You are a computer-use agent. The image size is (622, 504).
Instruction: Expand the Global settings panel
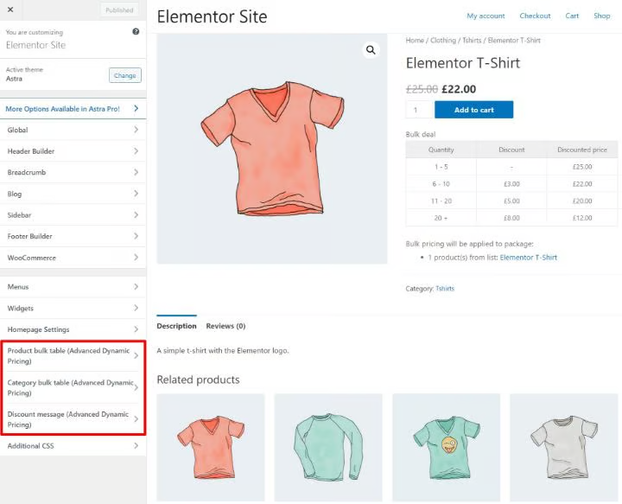pos(73,130)
